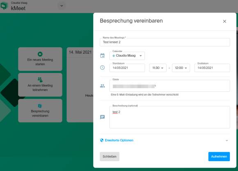Click the description comment icon
Screen dimensions: 238x171
coord(103,117)
